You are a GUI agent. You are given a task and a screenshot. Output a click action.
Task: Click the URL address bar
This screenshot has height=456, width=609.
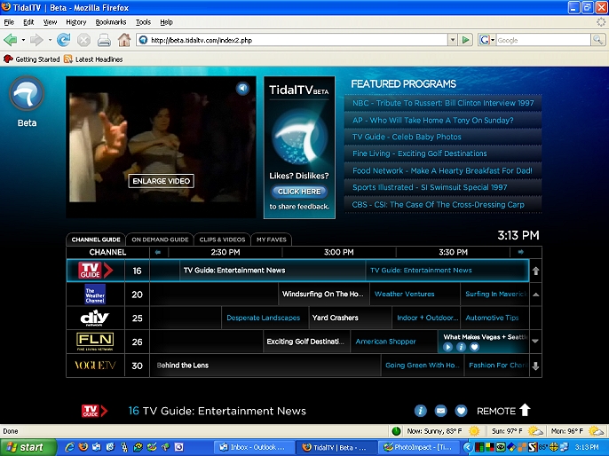point(293,40)
